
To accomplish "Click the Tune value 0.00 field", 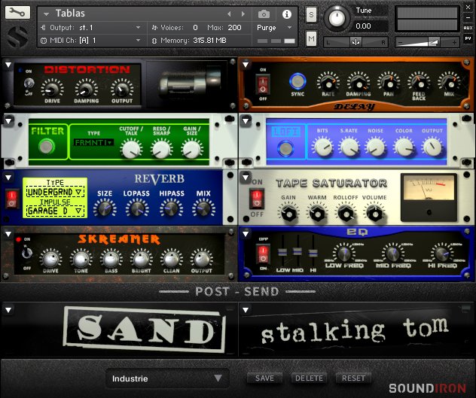I will pos(372,26).
